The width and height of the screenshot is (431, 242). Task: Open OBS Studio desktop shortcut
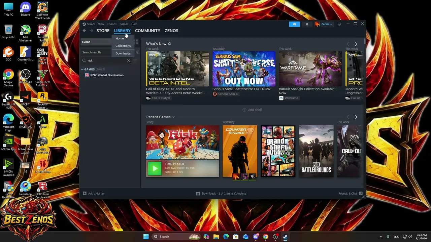pyautogui.click(x=25, y=77)
